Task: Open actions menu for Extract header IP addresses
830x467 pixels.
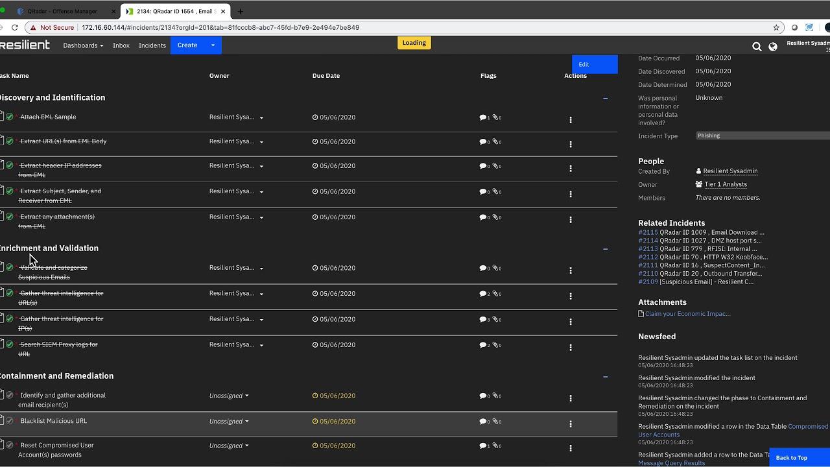Action: click(x=571, y=168)
